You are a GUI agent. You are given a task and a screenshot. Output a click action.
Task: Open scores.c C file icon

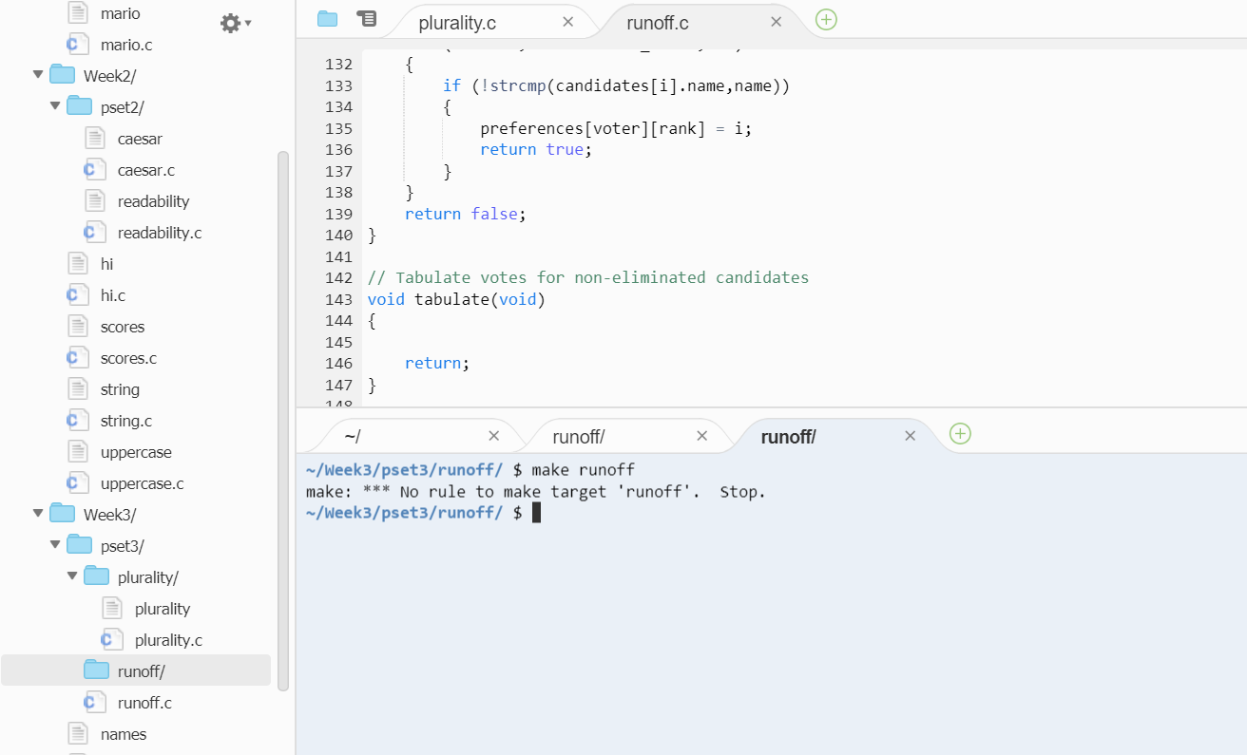(x=78, y=358)
